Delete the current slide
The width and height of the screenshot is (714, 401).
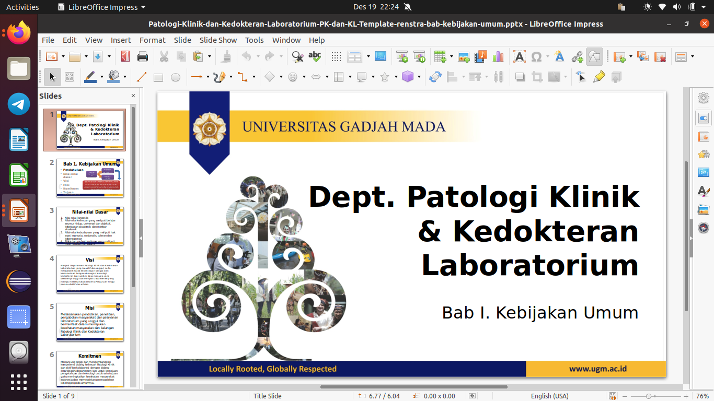660,56
